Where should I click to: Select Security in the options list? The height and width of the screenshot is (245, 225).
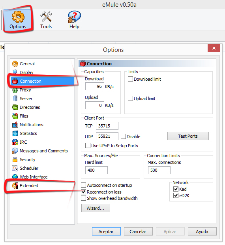pyautogui.click(x=28, y=160)
